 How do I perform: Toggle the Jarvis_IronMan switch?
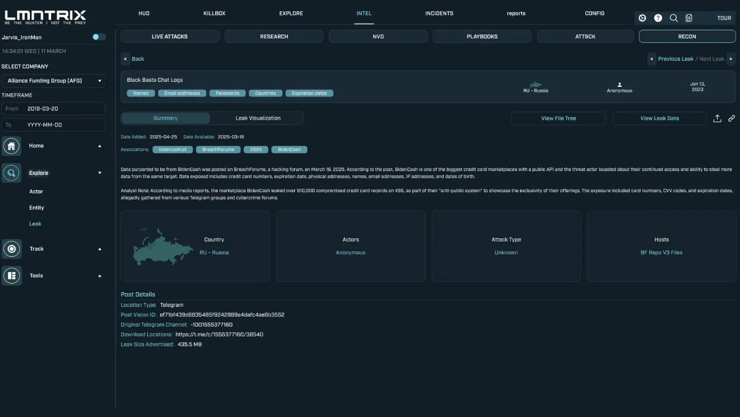coord(98,37)
